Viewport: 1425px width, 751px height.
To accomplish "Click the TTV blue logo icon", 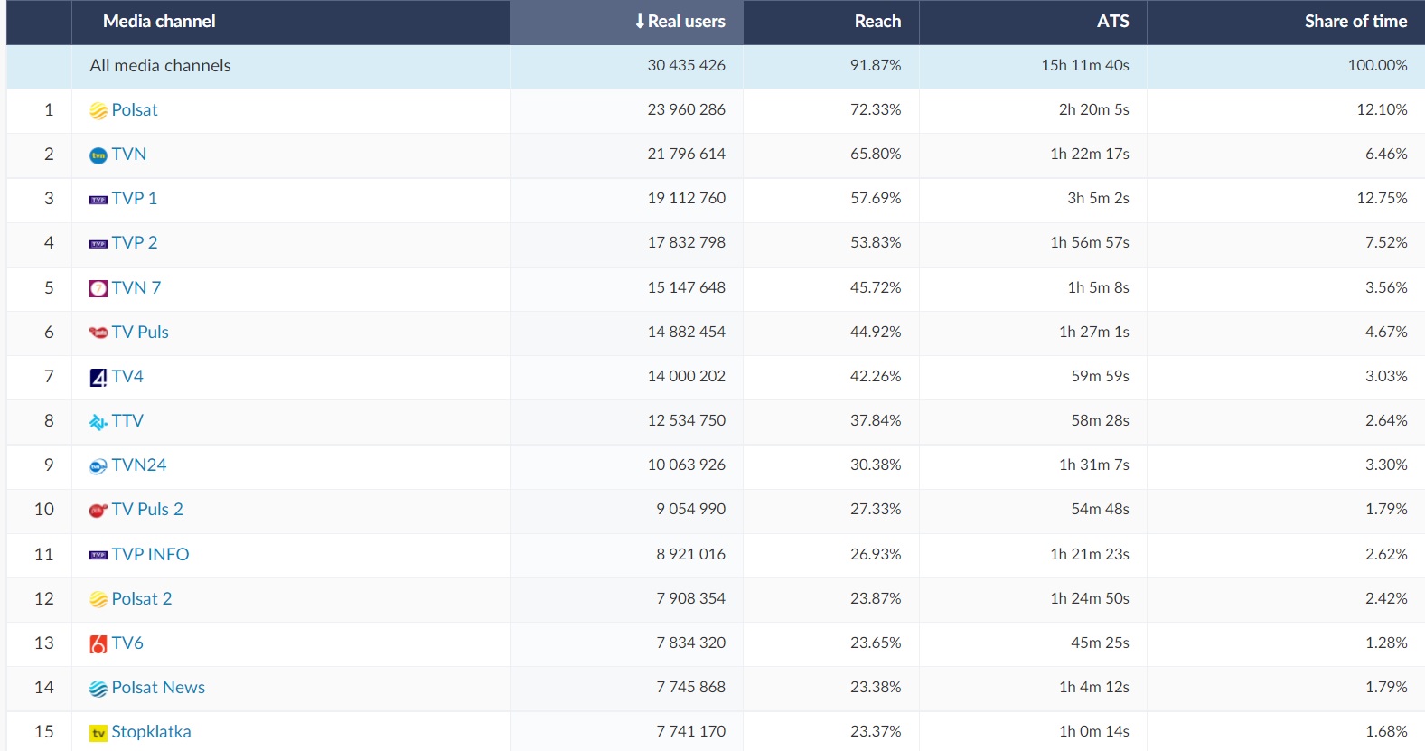I will [98, 422].
